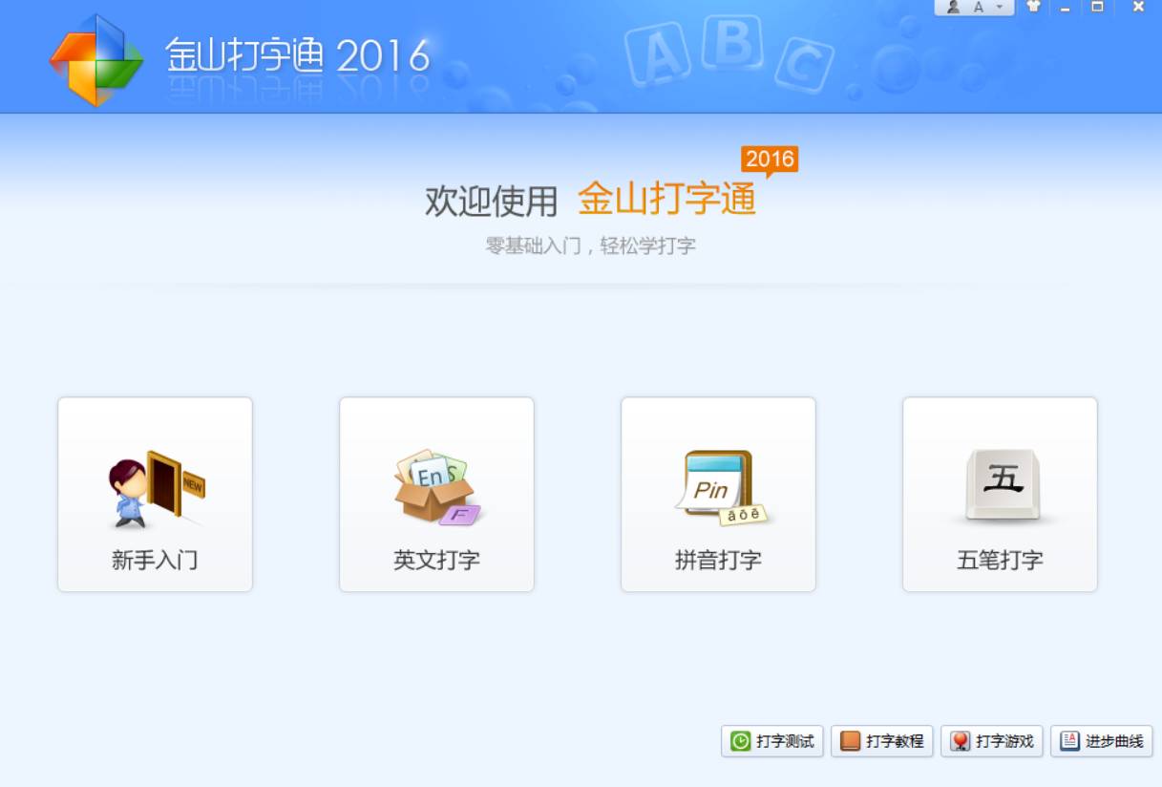This screenshot has height=787, width=1162.
Task: Click the chart icon for 进步曲线
Action: pos(1069,741)
